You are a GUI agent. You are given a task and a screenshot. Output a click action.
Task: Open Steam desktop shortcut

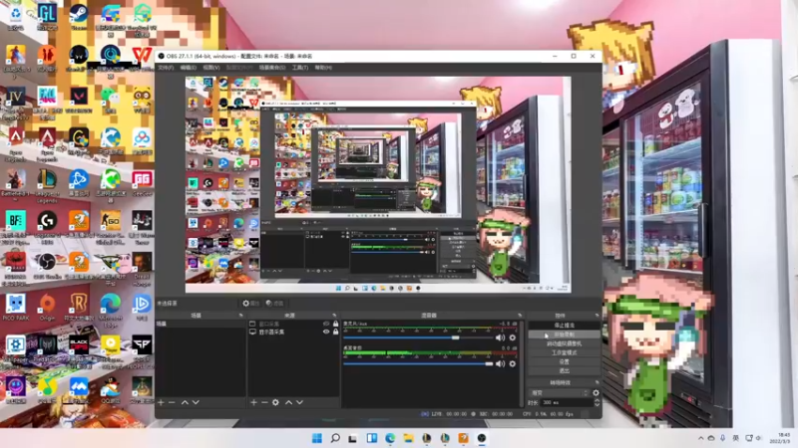79,17
